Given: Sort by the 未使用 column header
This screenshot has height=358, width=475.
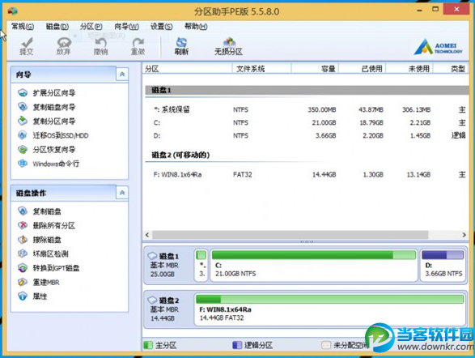Looking at the screenshot, I should [x=409, y=69].
